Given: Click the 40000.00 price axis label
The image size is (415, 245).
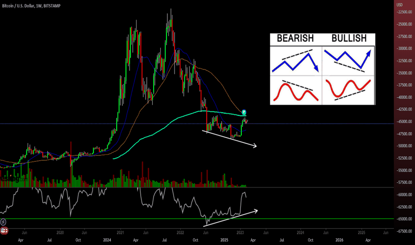Looking at the screenshot, I should (x=404, y=97).
